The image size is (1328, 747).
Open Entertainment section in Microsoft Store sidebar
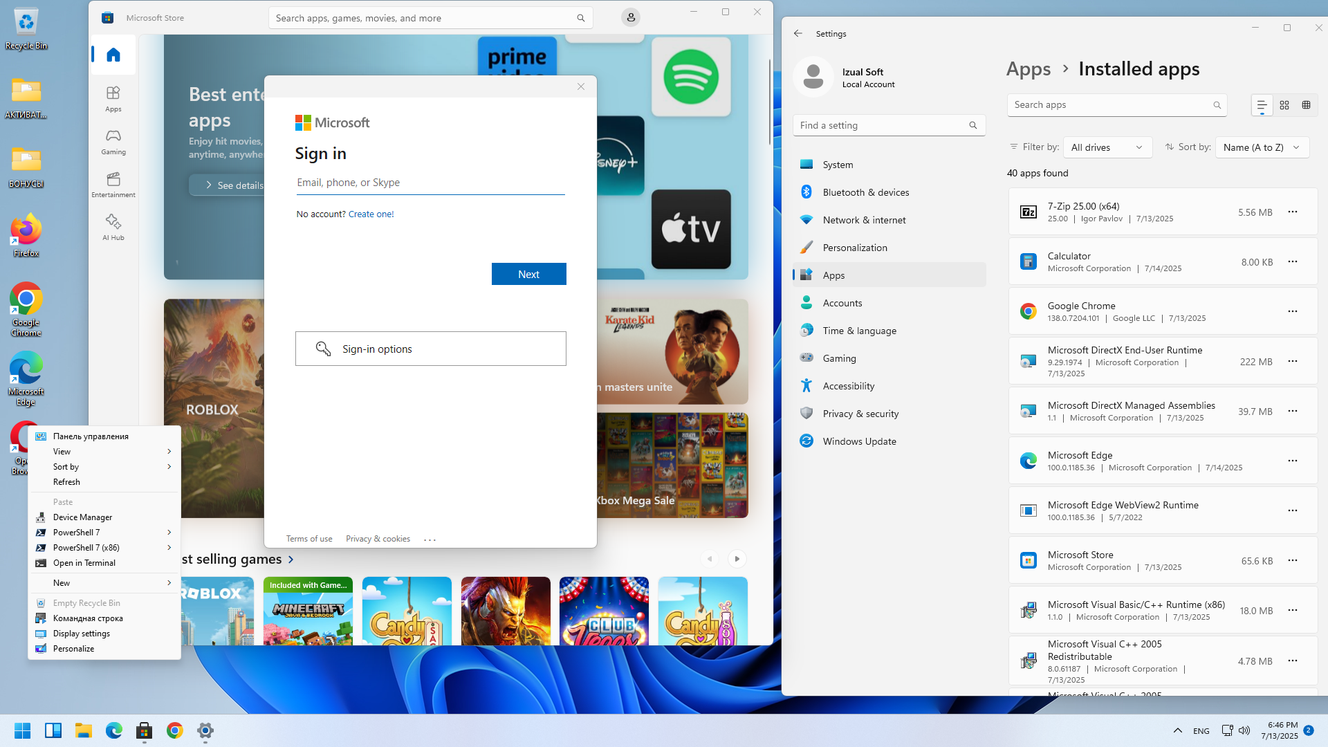pos(113,184)
